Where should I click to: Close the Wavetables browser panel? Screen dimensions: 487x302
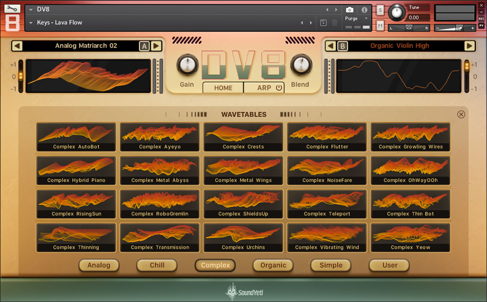coord(461,114)
